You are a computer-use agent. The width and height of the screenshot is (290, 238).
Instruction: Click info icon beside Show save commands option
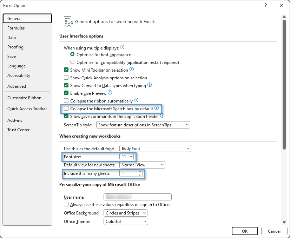(163, 116)
